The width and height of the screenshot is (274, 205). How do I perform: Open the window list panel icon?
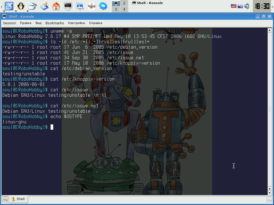(32, 6)
